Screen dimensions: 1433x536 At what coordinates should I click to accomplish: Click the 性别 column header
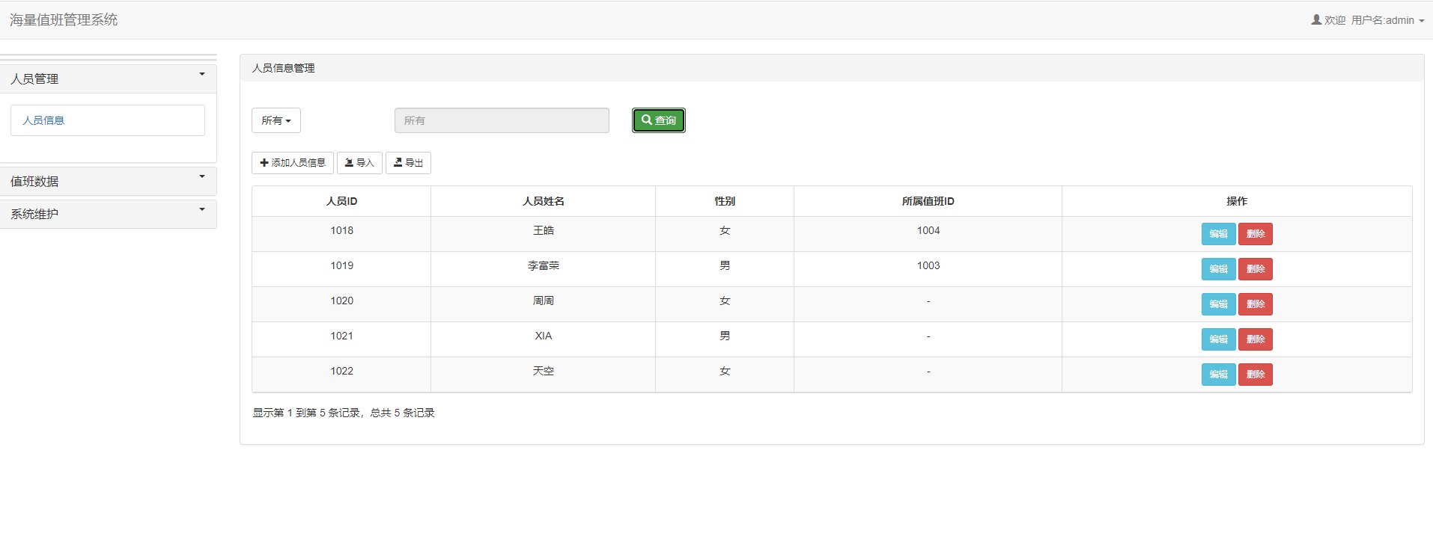725,201
